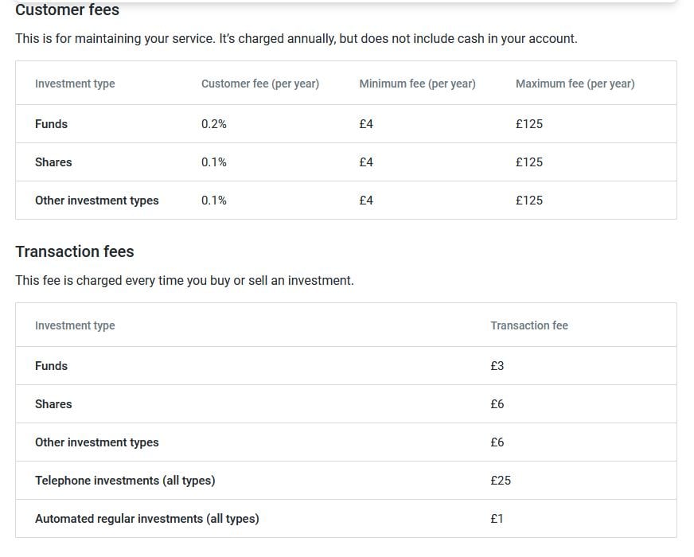Click the £25 telephone investment fee
Viewport: 694px width, 557px height.
click(501, 481)
